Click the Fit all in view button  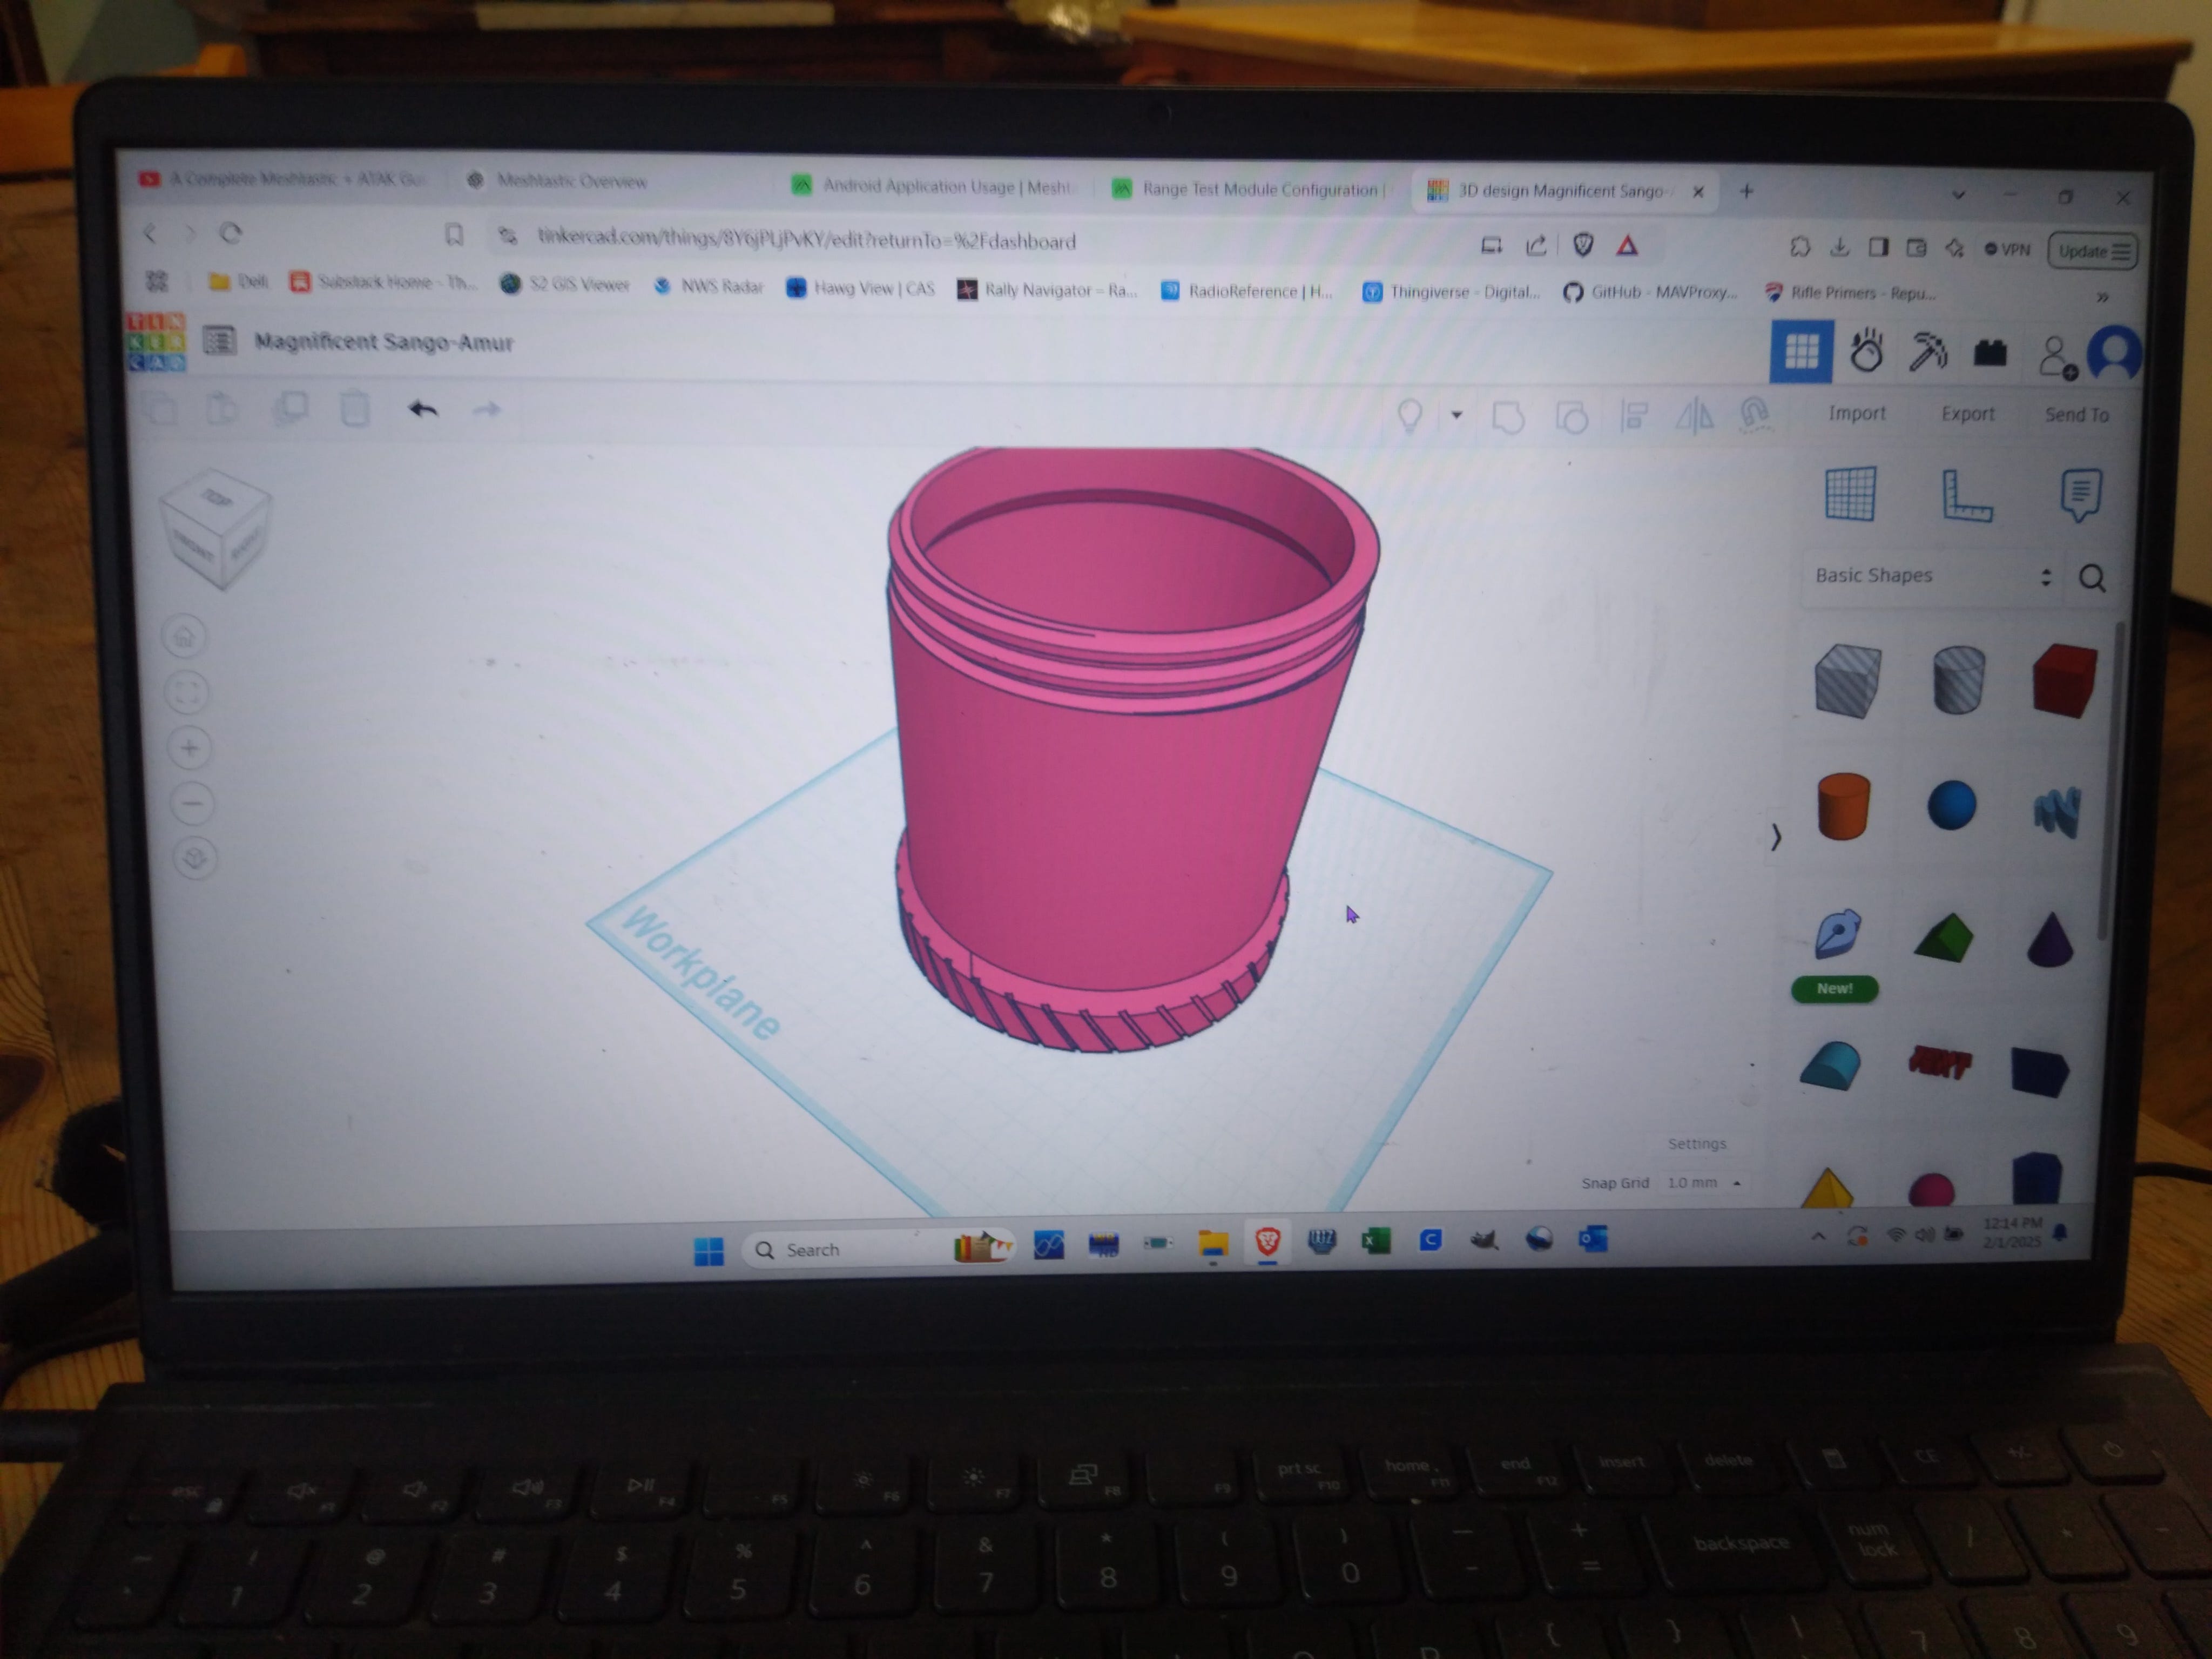click(x=187, y=692)
